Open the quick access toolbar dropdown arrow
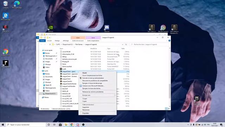The height and width of the screenshot is (127, 225). [50, 38]
